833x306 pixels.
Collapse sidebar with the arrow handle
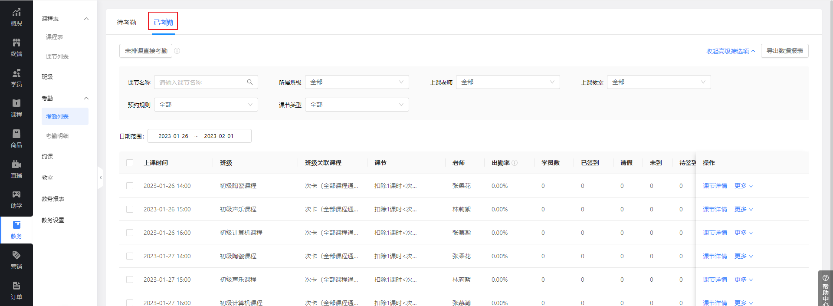point(101,178)
